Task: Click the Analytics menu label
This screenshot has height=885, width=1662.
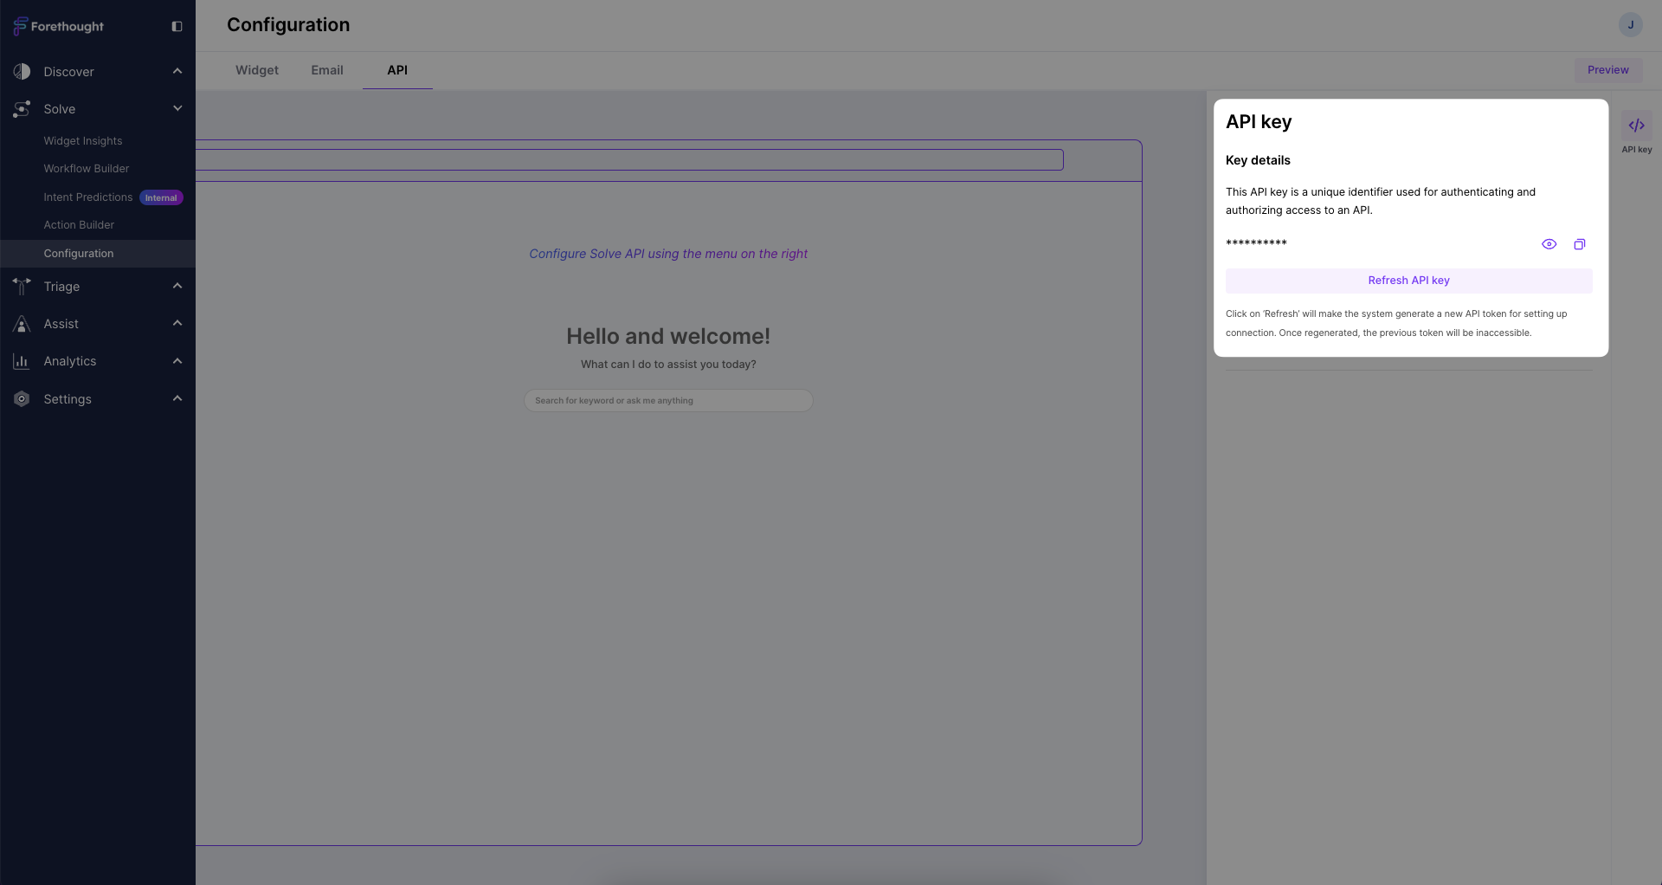Action: point(70,361)
